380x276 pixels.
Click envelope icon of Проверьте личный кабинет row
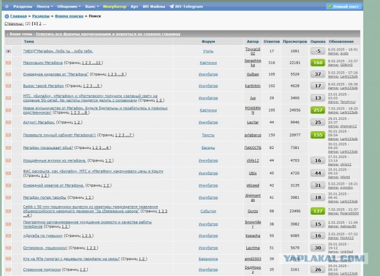8,135
